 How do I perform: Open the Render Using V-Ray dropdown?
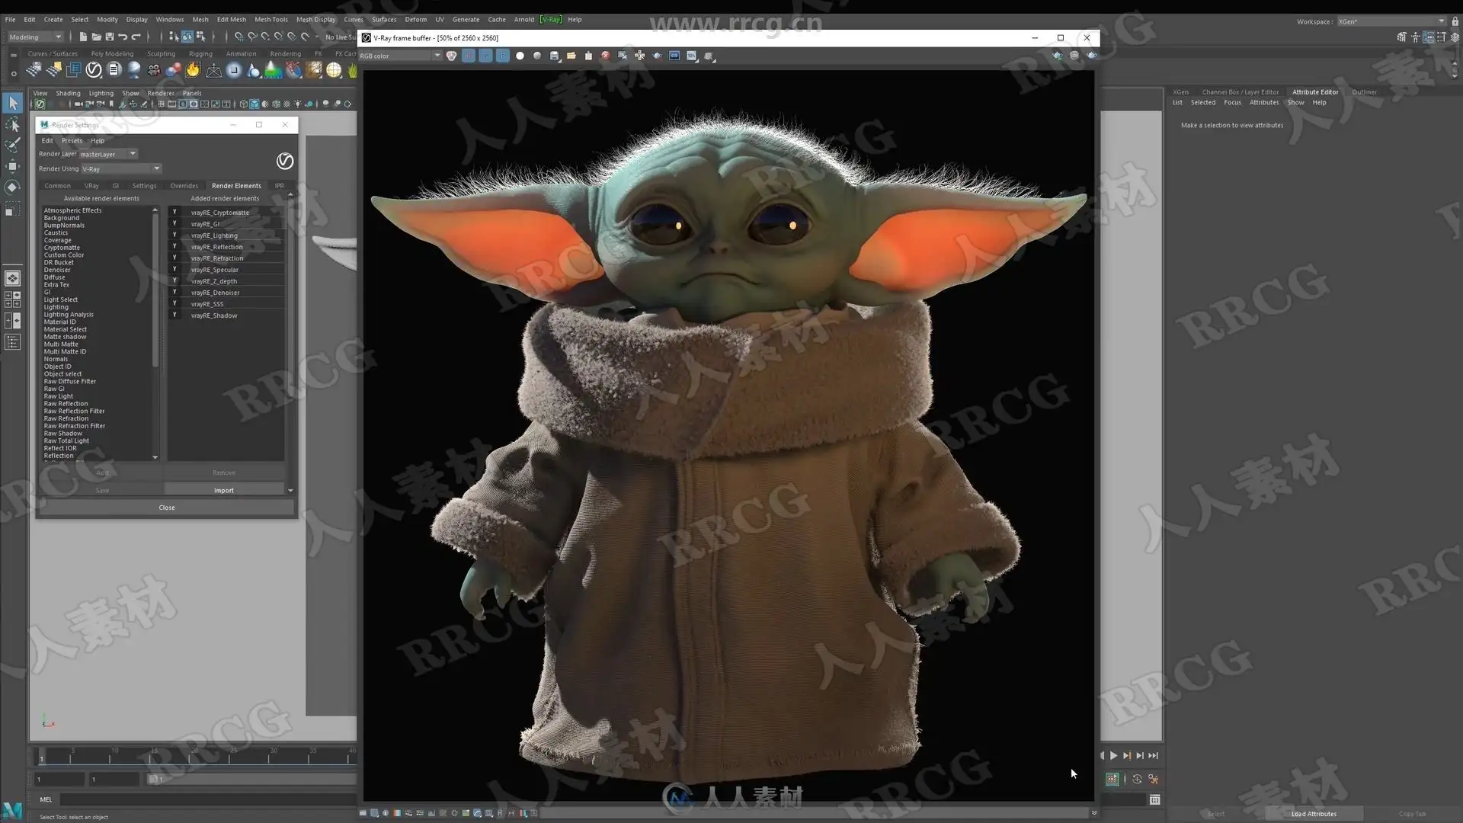[x=121, y=168]
